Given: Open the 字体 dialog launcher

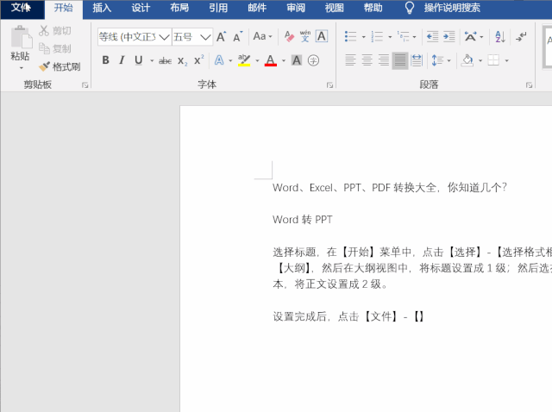Looking at the screenshot, I should pyautogui.click(x=329, y=84).
